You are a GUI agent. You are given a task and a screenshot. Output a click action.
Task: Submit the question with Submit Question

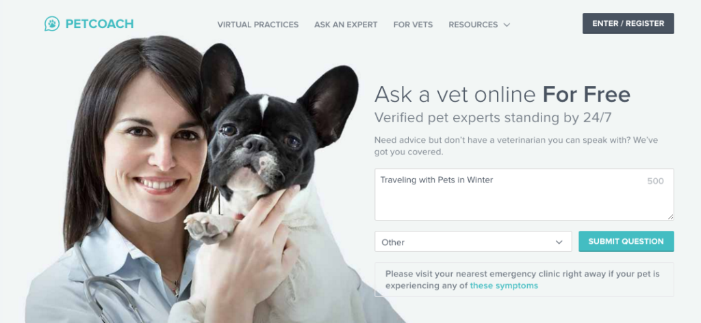coord(626,241)
